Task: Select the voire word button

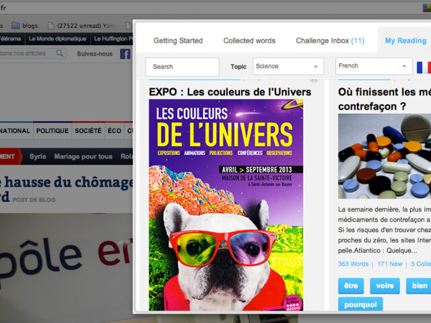Action: [x=385, y=285]
